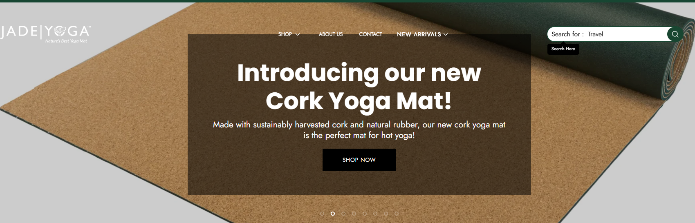The height and width of the screenshot is (223, 695).
Task: Go to the fifth carousel slide dot
Action: (365, 214)
